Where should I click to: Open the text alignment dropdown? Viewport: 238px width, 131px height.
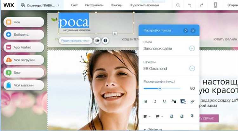tap(147, 116)
